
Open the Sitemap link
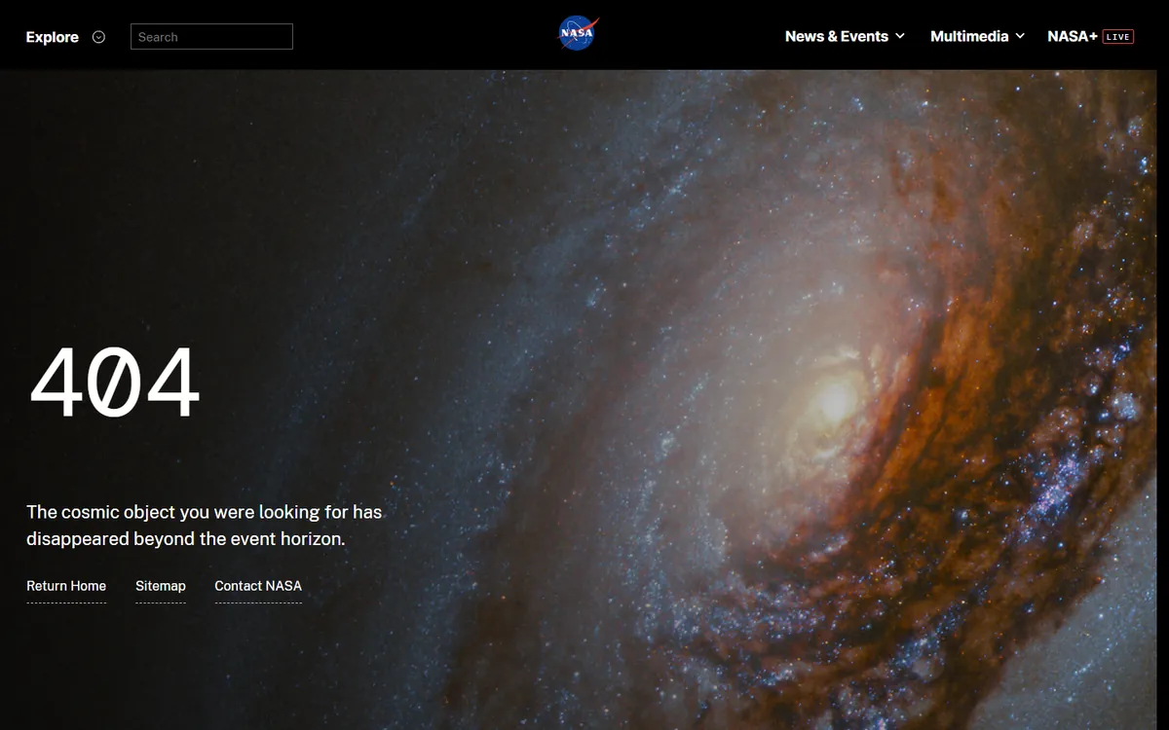pos(161,586)
